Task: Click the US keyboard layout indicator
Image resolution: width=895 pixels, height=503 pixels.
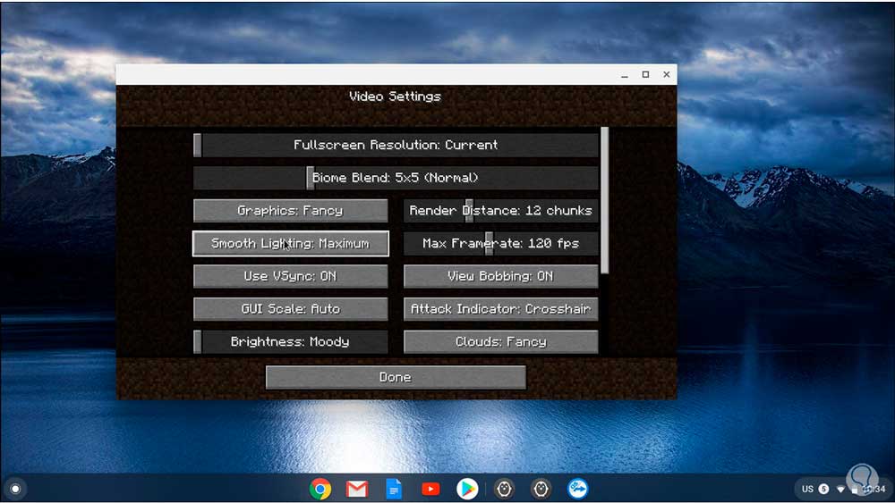Action: point(807,489)
